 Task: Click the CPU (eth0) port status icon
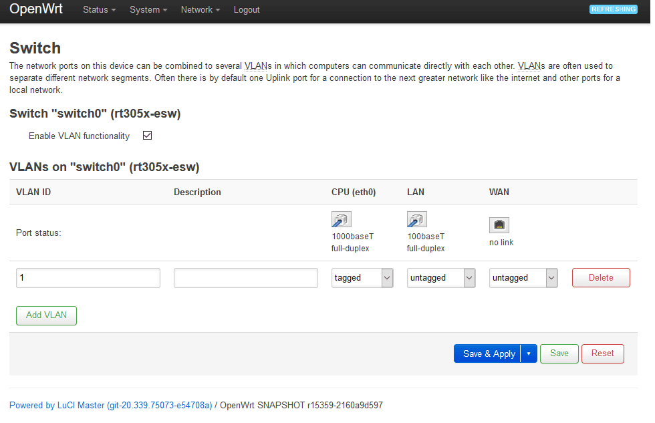click(x=342, y=219)
